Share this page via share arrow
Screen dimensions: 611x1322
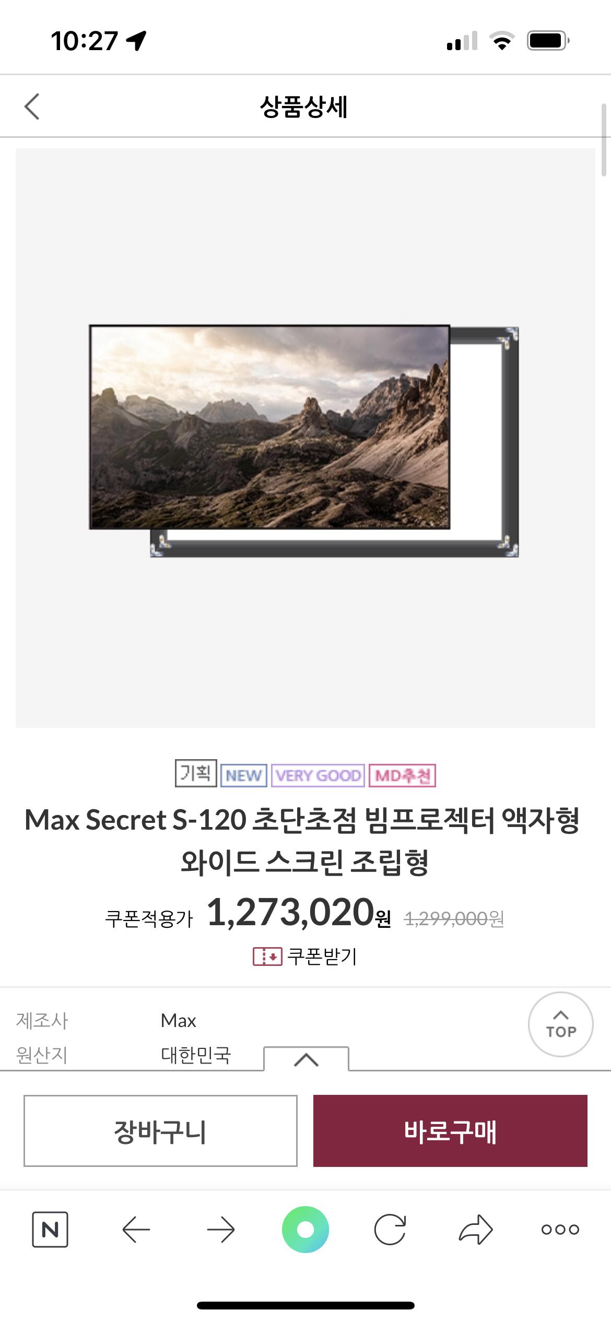[475, 1230]
